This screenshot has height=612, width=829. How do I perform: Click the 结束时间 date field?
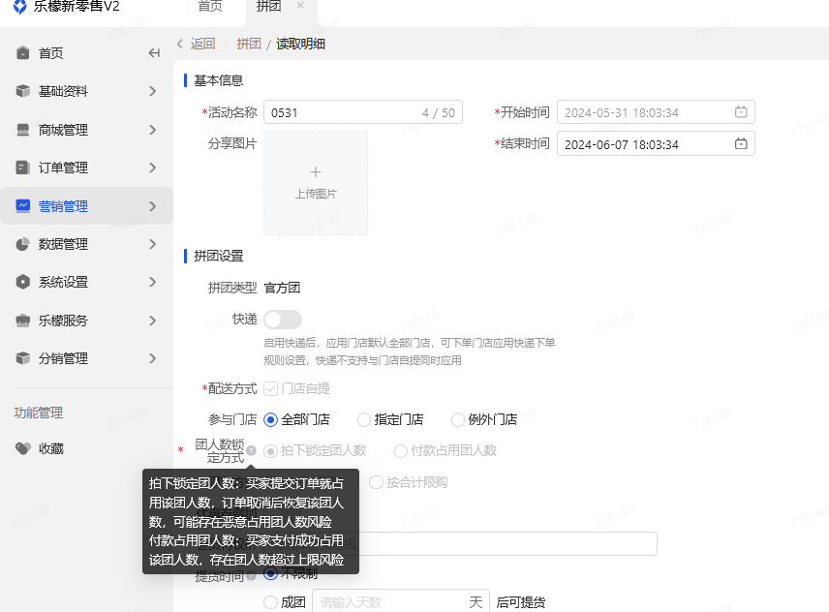click(x=656, y=143)
